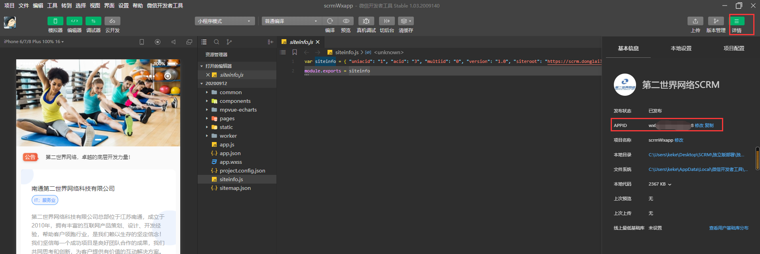The image size is (760, 254).
Task: Open the 清缓存 clear cache dropdown
Action: (406, 21)
